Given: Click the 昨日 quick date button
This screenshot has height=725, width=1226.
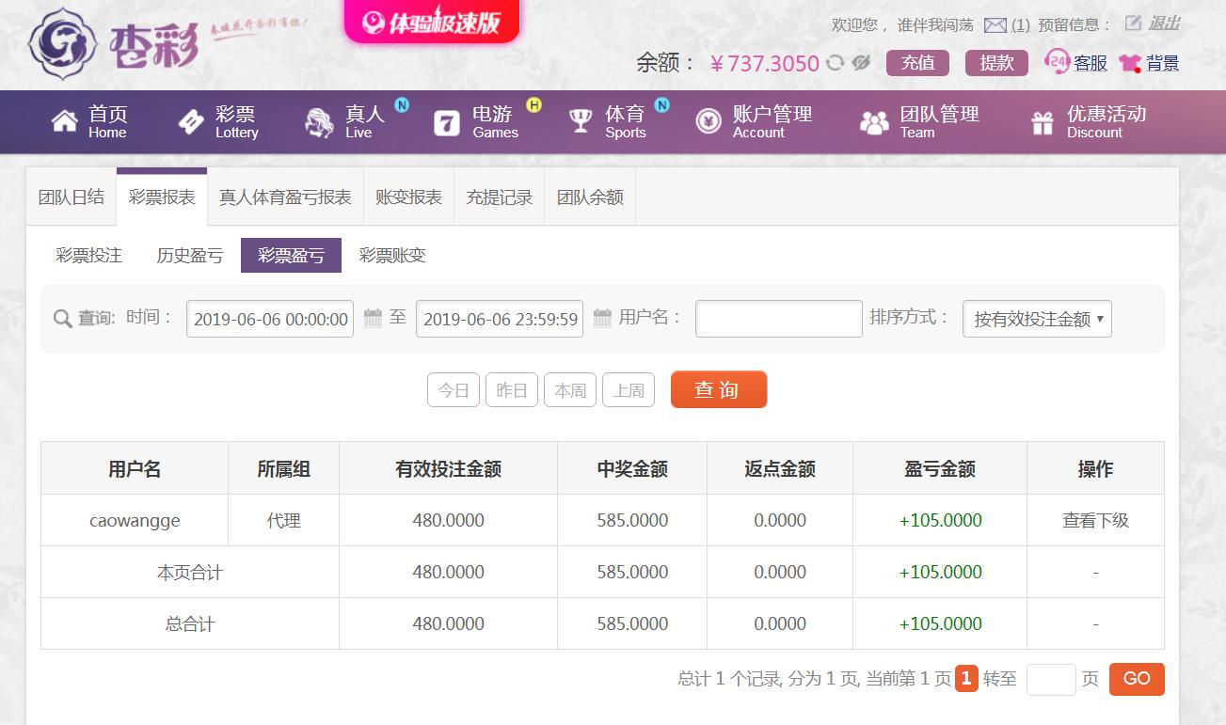Looking at the screenshot, I should click(512, 390).
